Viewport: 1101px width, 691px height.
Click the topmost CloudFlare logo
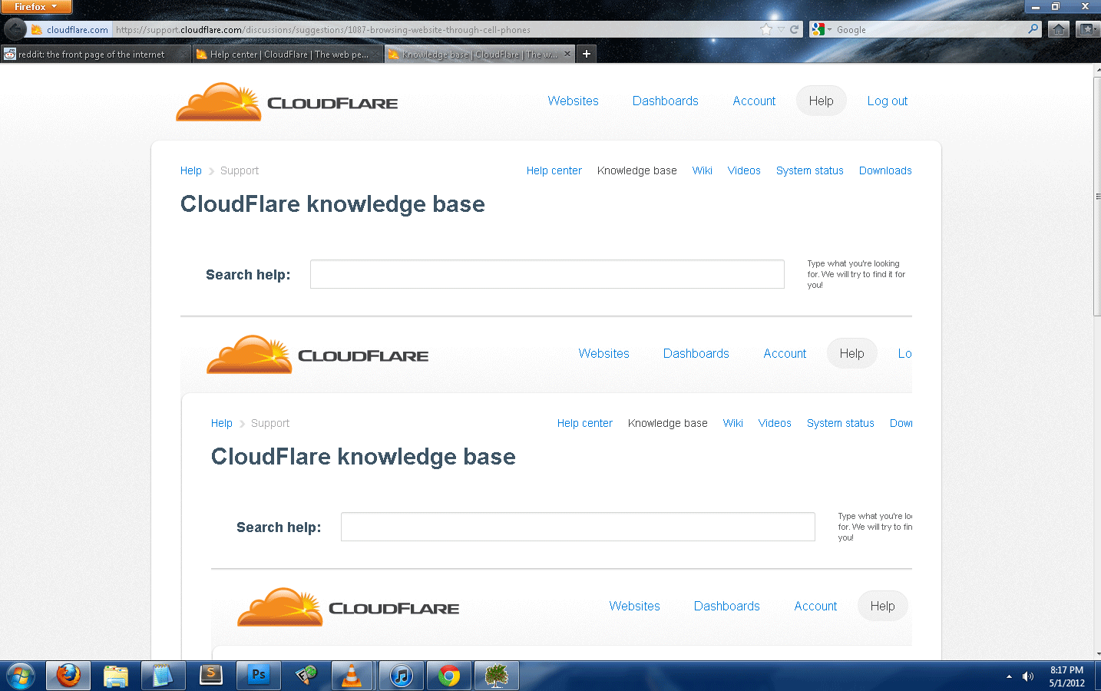pyautogui.click(x=286, y=101)
